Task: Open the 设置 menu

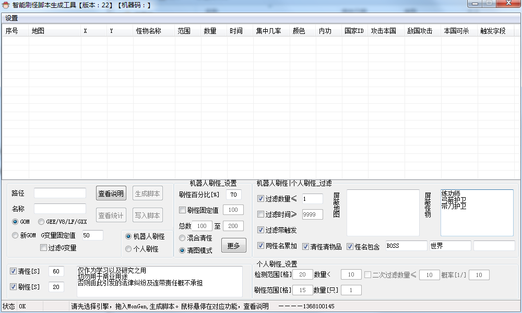Action: click(11, 18)
